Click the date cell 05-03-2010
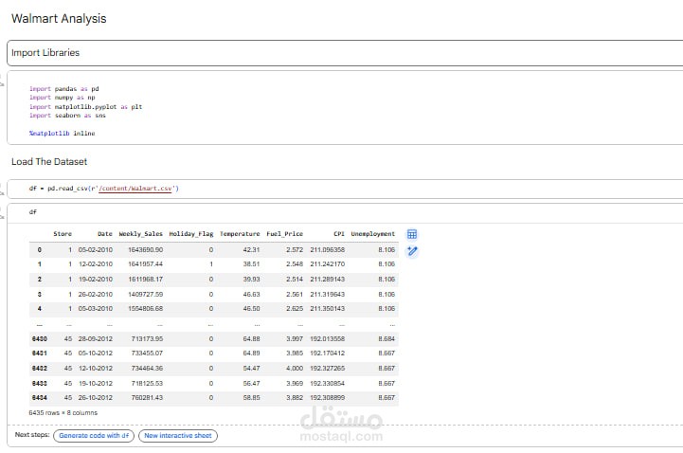Viewport: 683px width, 453px height. [x=96, y=309]
